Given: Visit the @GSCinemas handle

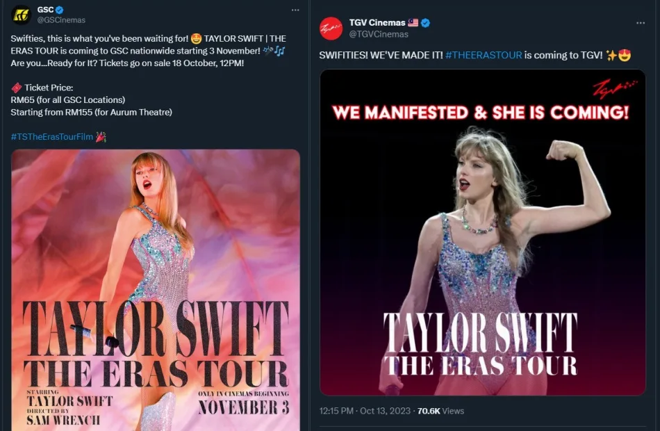Looking at the screenshot, I should point(61,21).
